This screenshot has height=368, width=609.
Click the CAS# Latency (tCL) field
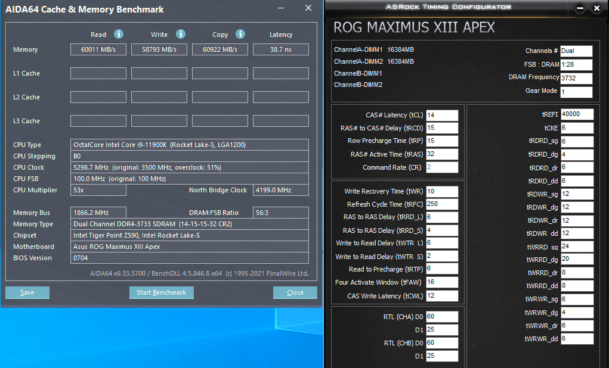442,115
